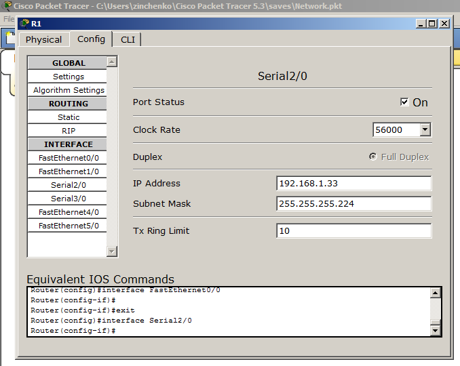Click the Tx Ring Limit field
This screenshot has height=366, width=460.
pos(353,231)
